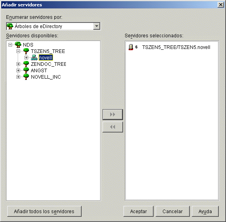Click the ANGST tree icon
Screen dimensions: 226x222
pyautogui.click(x=26, y=71)
